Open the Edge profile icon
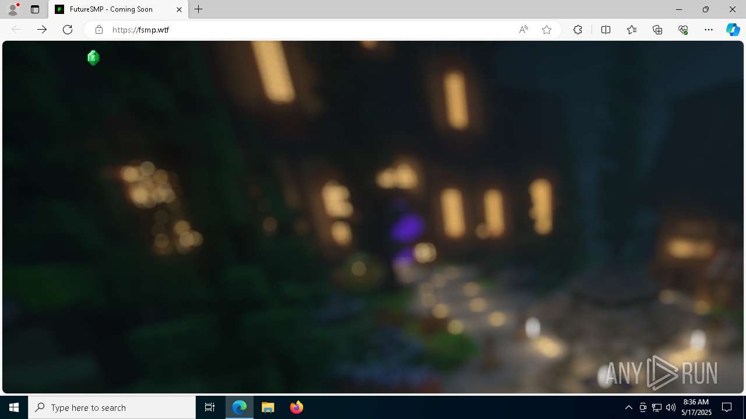 (x=12, y=9)
